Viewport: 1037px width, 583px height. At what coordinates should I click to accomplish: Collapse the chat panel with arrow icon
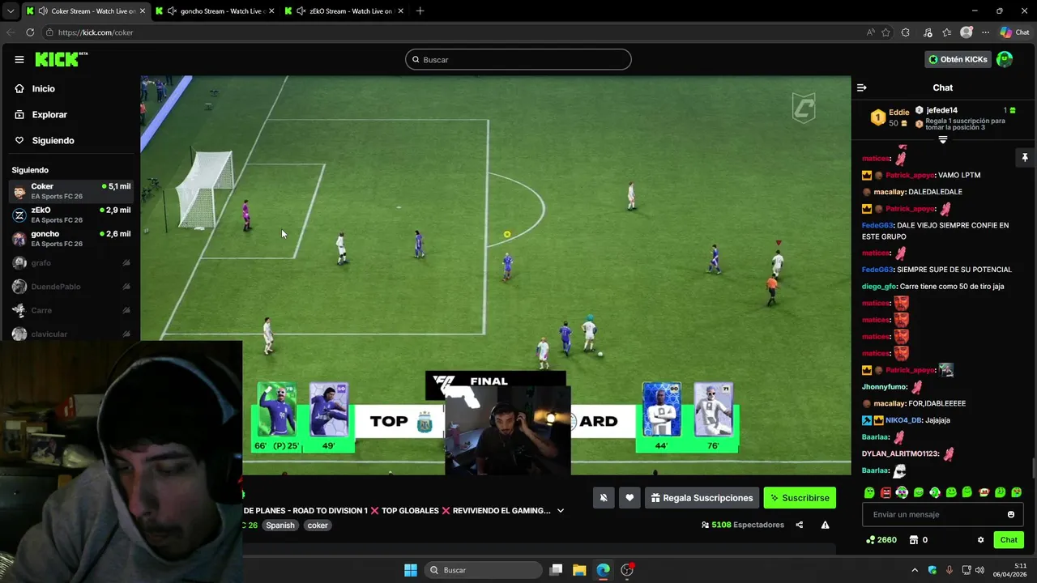[862, 87]
